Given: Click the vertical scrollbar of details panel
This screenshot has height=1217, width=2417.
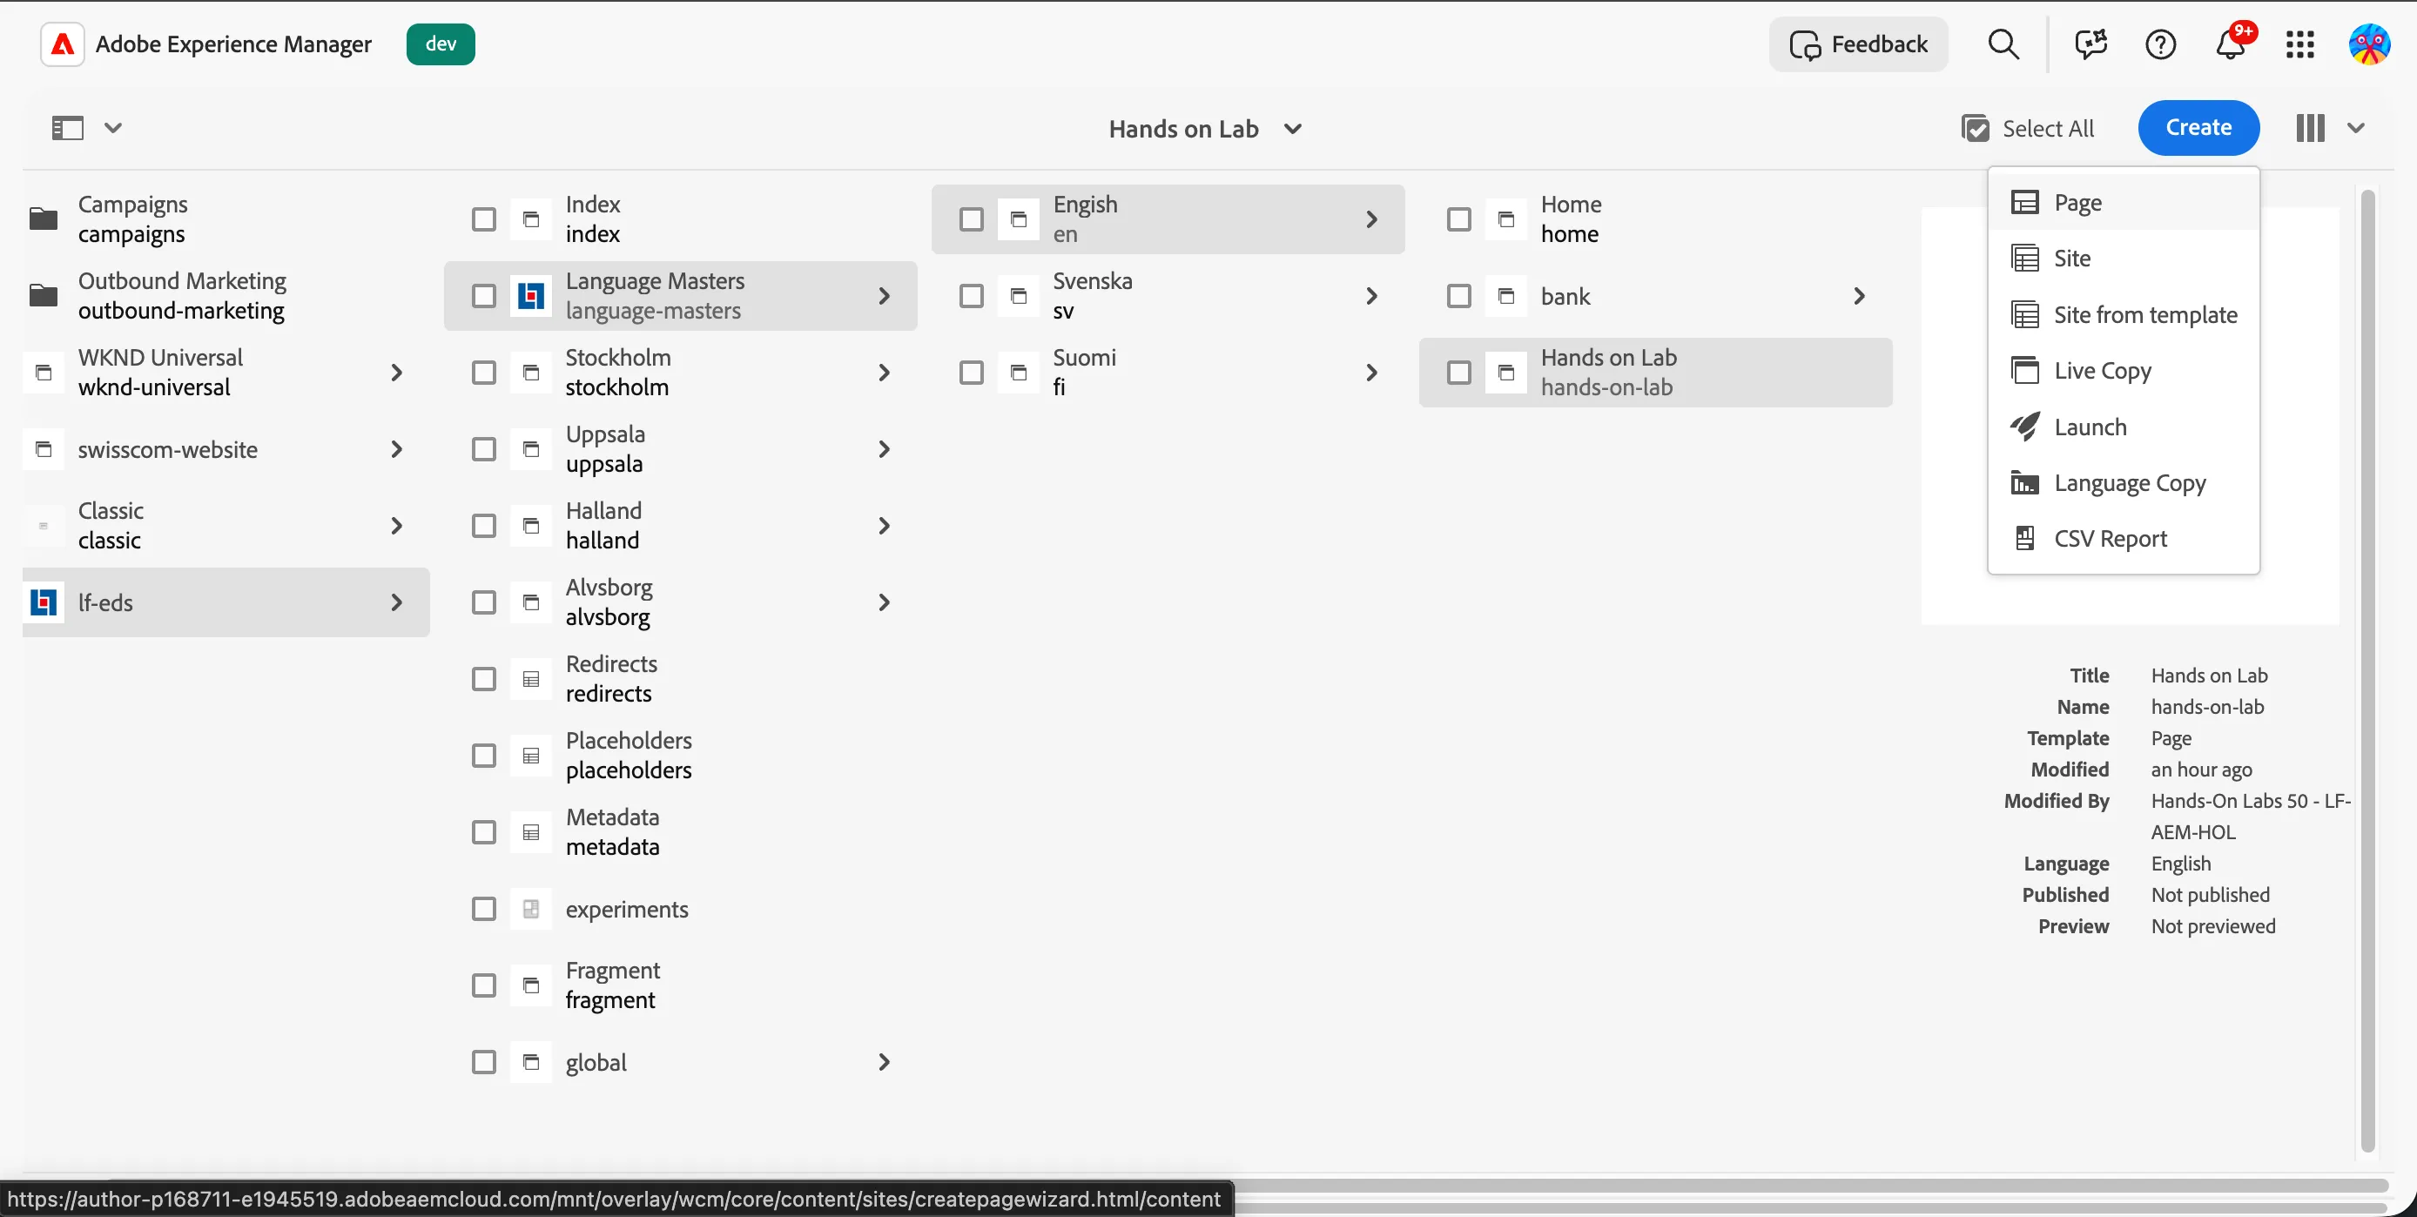Looking at the screenshot, I should (2367, 671).
